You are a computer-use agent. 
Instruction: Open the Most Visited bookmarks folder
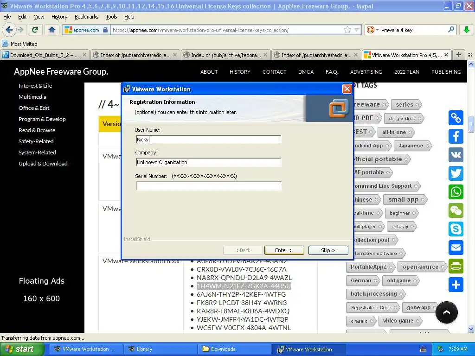19,44
